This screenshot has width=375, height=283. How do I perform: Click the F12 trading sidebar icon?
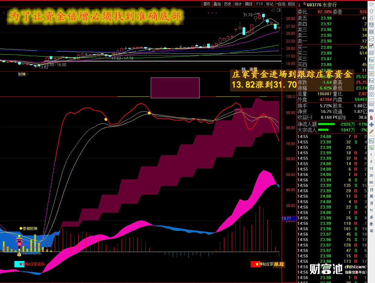click(371, 81)
